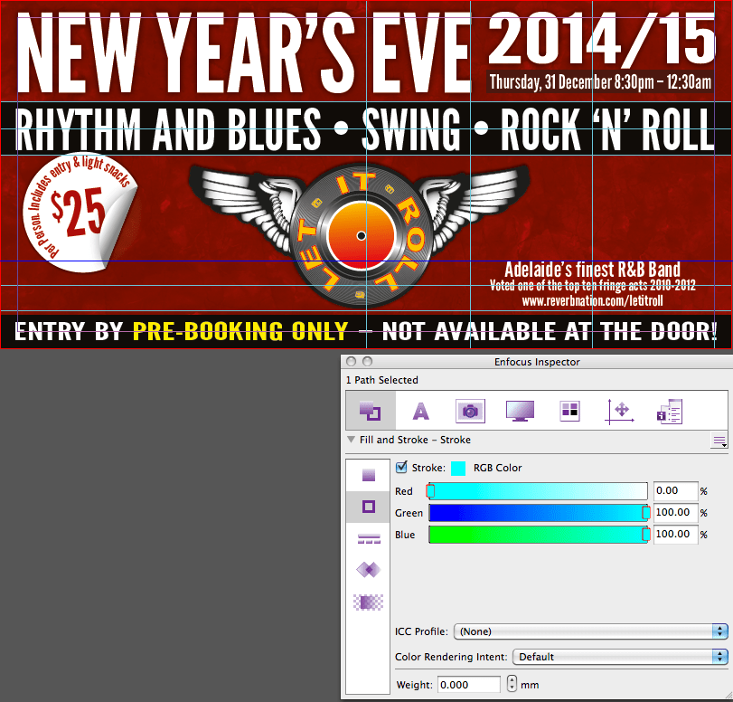Image resolution: width=733 pixels, height=702 pixels.
Task: Click the Red percentage value field
Action: (675, 491)
